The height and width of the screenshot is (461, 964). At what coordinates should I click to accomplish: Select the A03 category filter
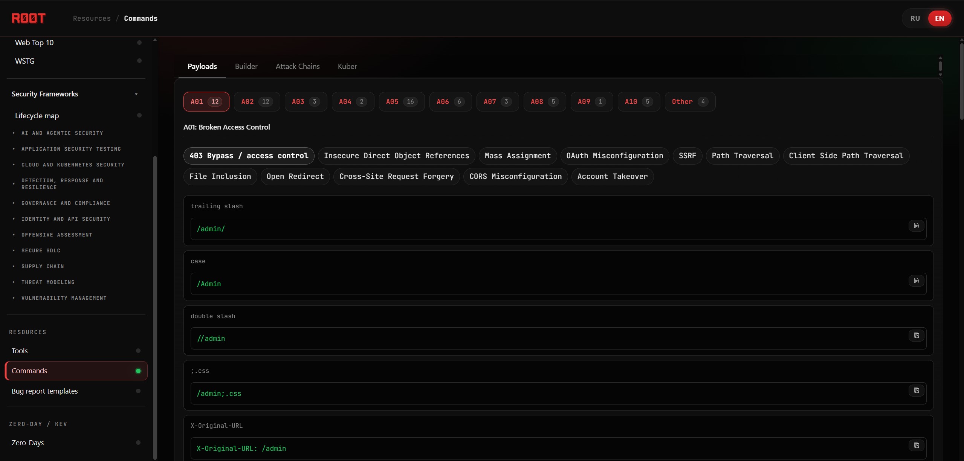tap(306, 102)
